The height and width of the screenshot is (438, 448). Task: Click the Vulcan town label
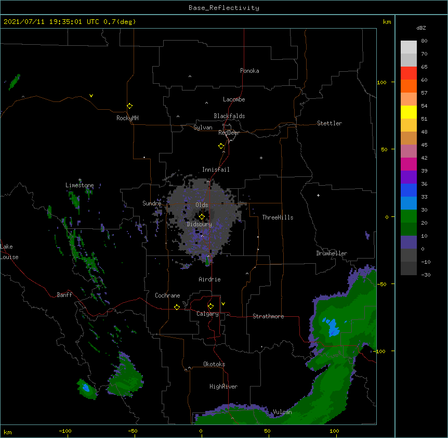pos(282,412)
